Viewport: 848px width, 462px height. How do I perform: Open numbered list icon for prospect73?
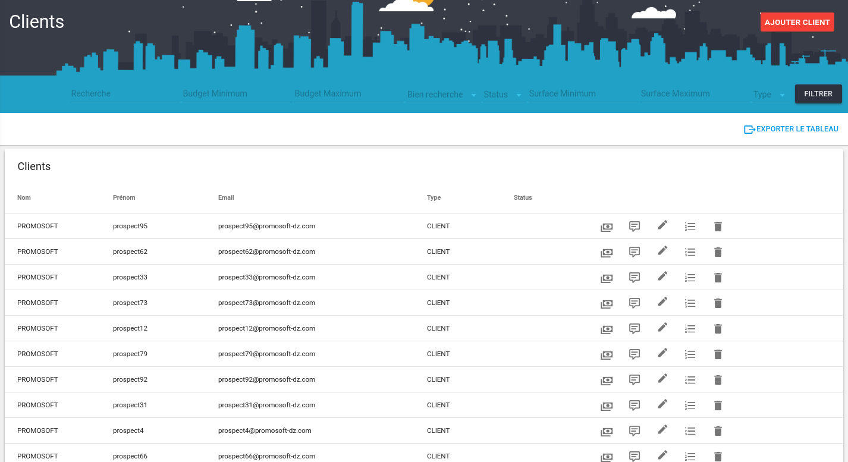pyautogui.click(x=690, y=303)
